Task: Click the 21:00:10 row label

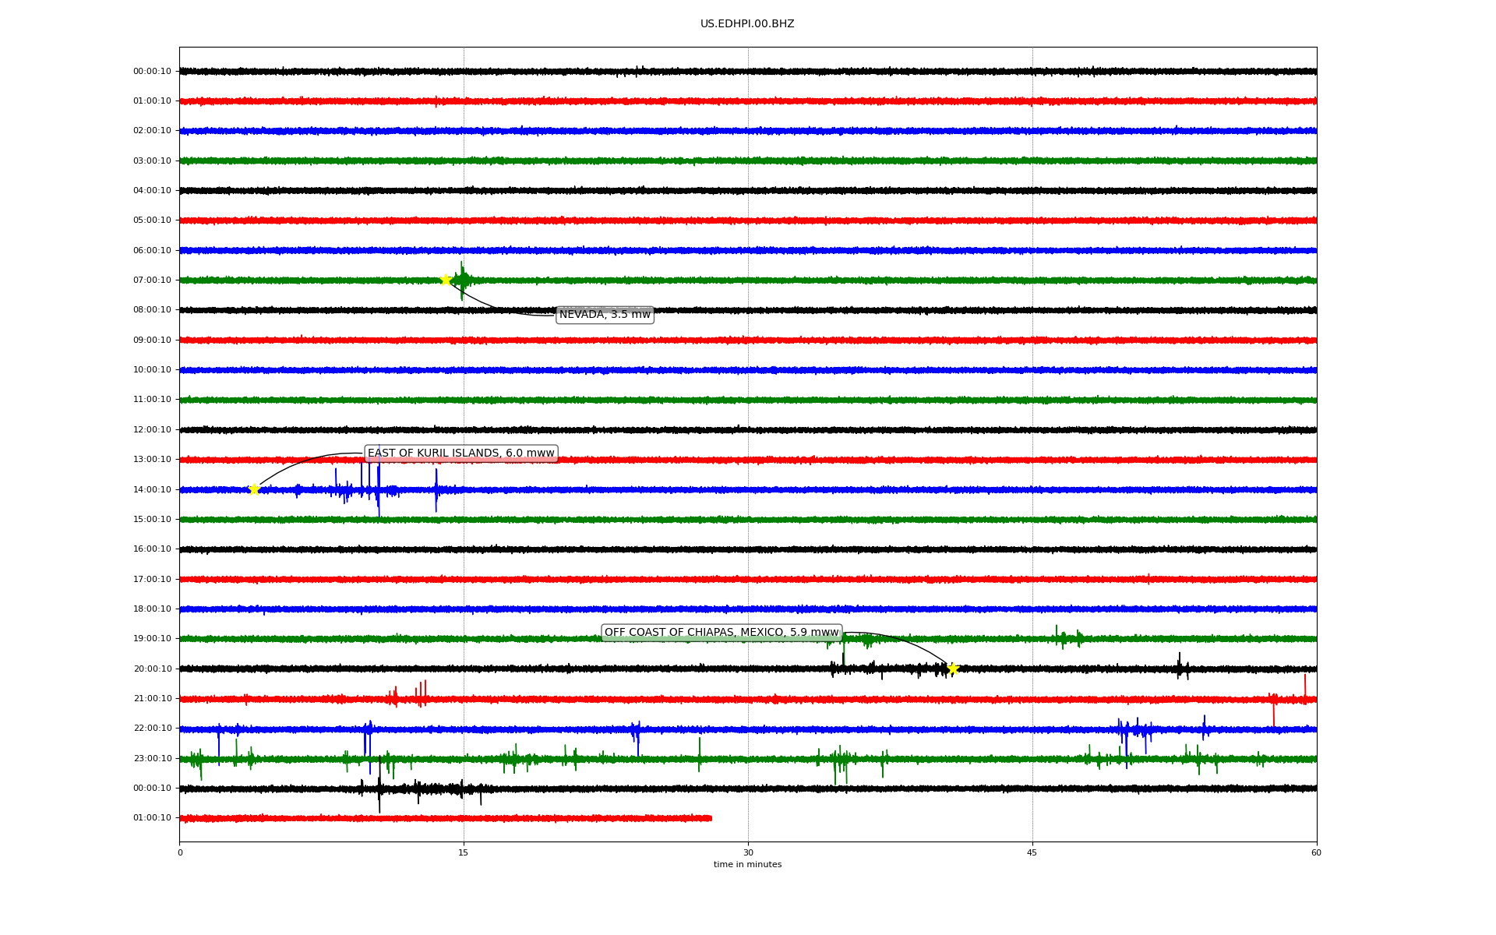Action: [x=152, y=699]
